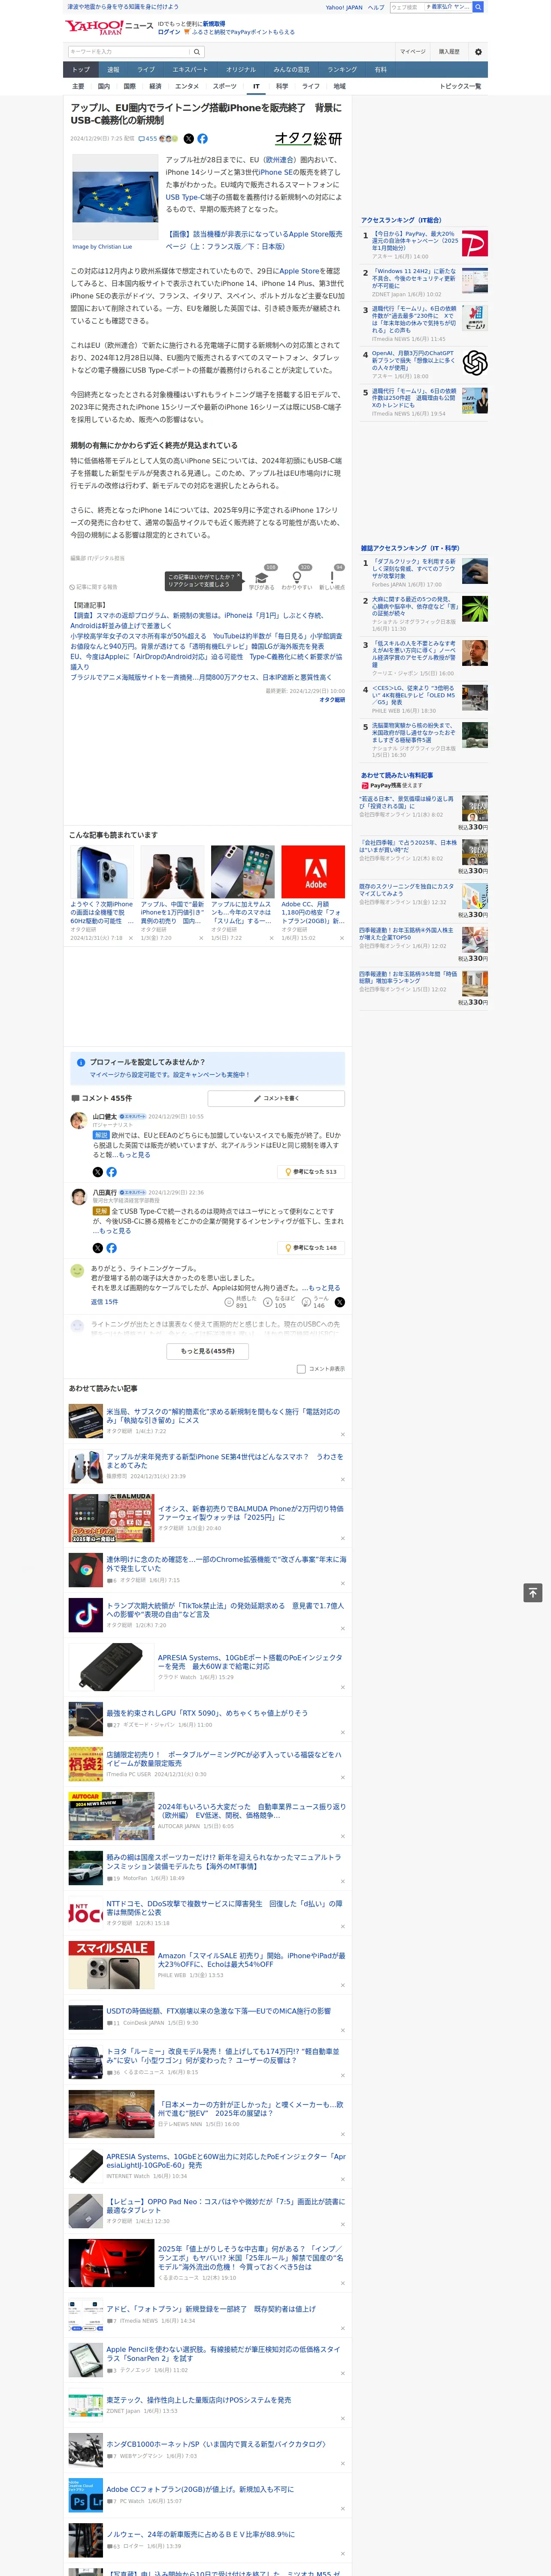Dismiss the 次期iPhone recommended article card
This screenshot has height=2576, width=551.
131,938
